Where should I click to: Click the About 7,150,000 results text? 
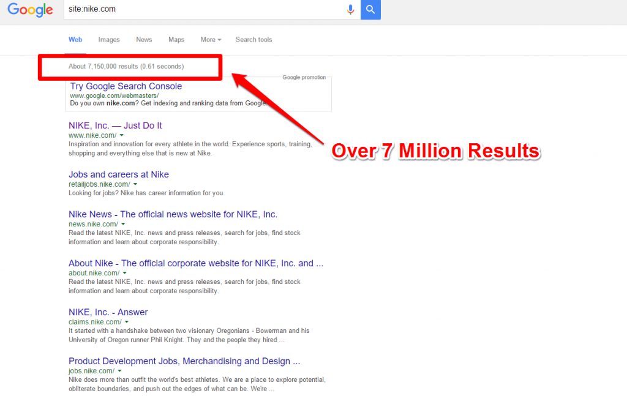126,66
